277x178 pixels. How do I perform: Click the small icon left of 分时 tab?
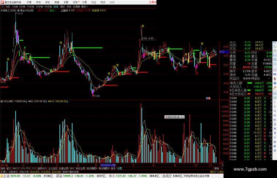(x=2, y=7)
